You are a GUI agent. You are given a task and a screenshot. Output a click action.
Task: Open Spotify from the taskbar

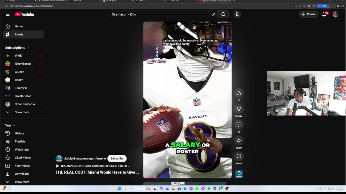coord(209,189)
